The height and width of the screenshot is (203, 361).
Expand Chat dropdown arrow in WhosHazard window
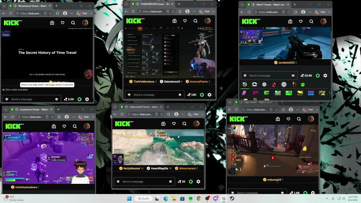tap(91, 13)
